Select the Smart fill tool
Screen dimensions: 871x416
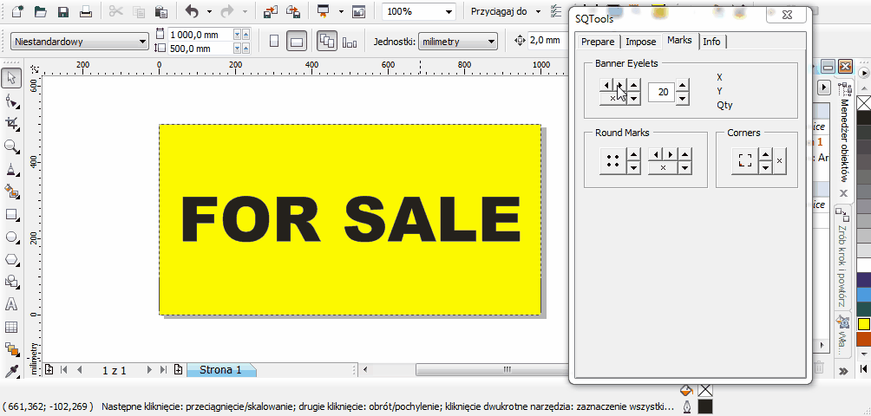point(11,192)
